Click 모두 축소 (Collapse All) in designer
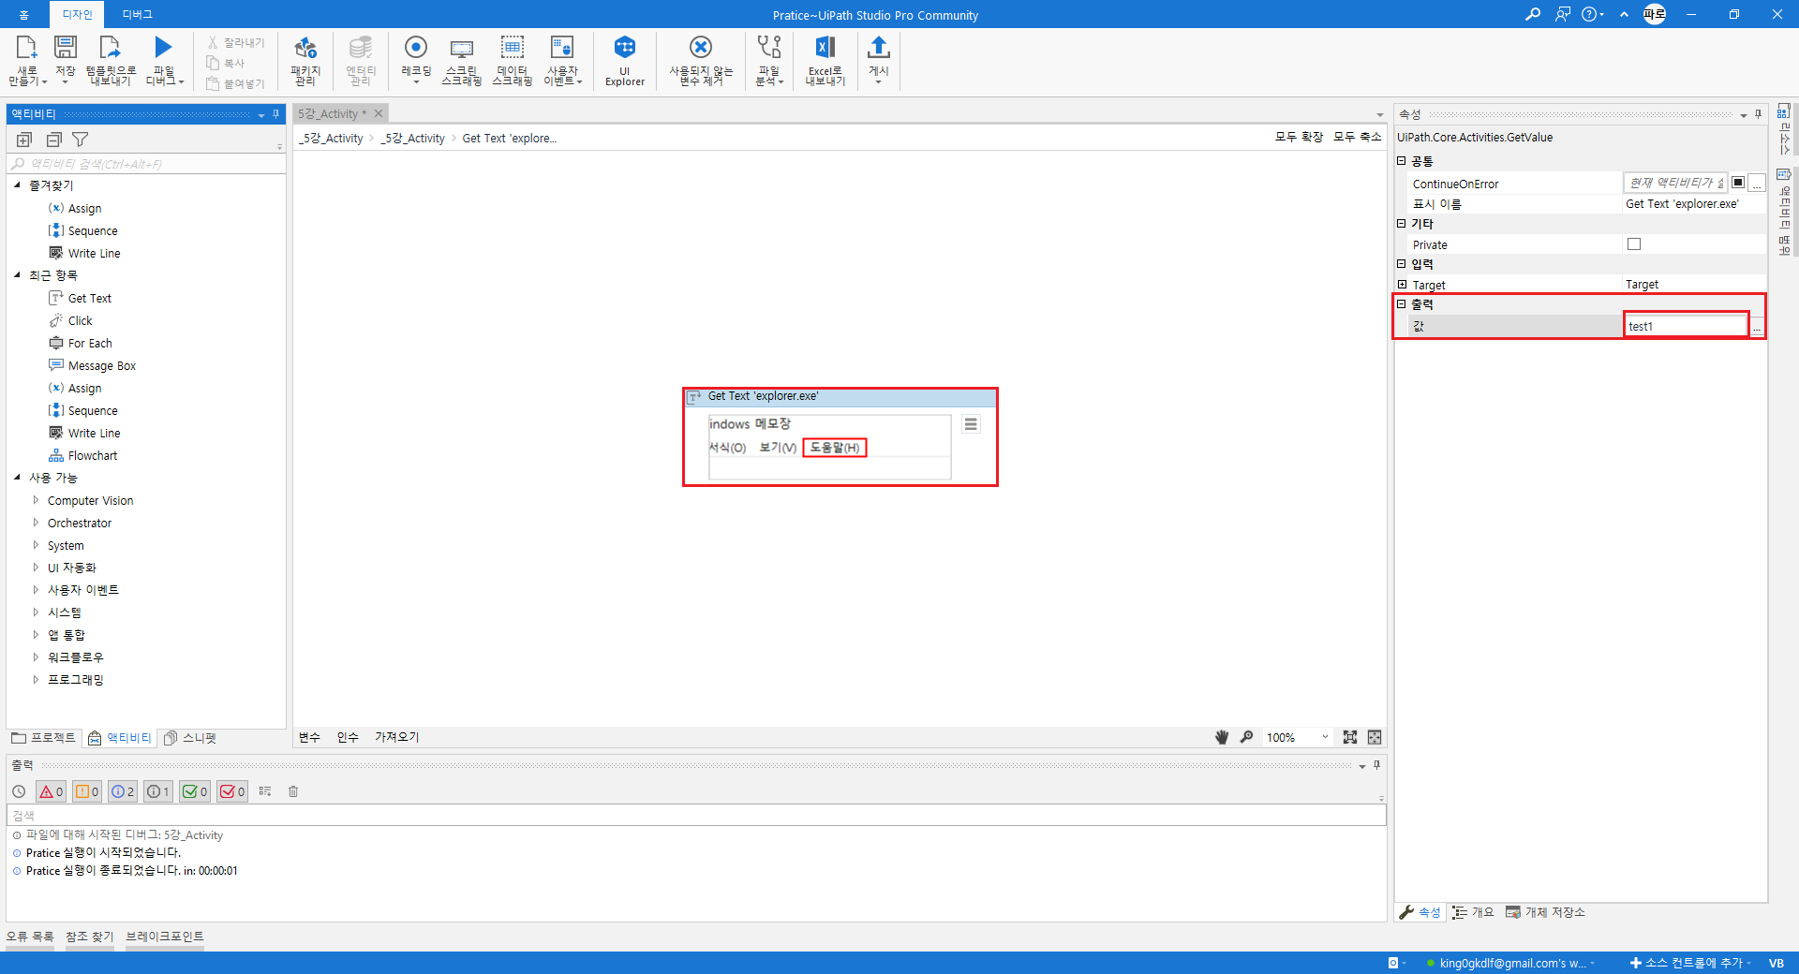 1358,137
